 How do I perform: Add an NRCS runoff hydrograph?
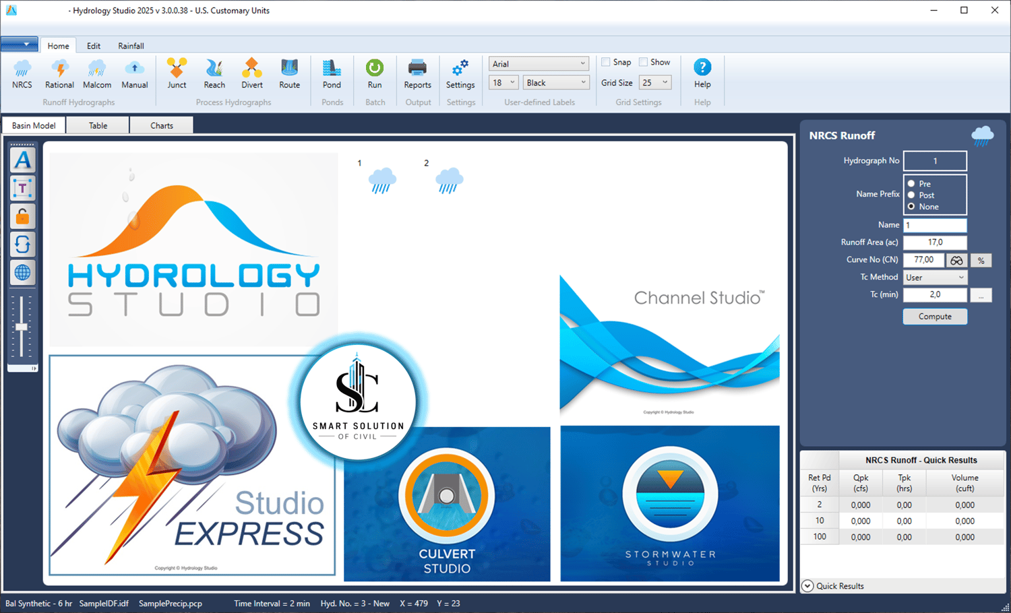(22, 74)
